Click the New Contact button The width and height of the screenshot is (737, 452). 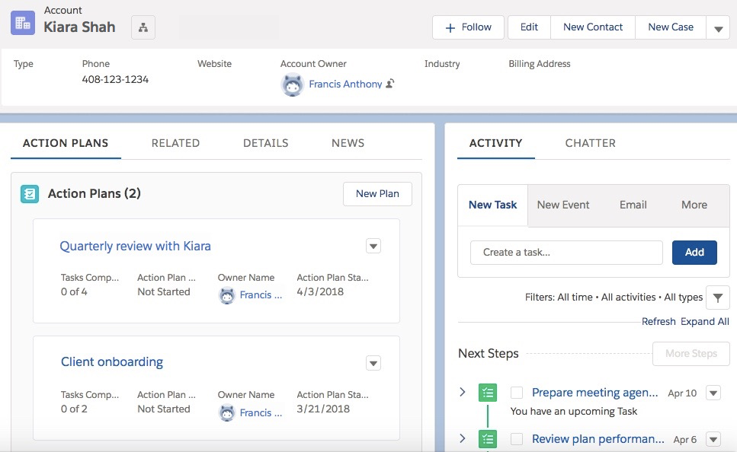(593, 27)
